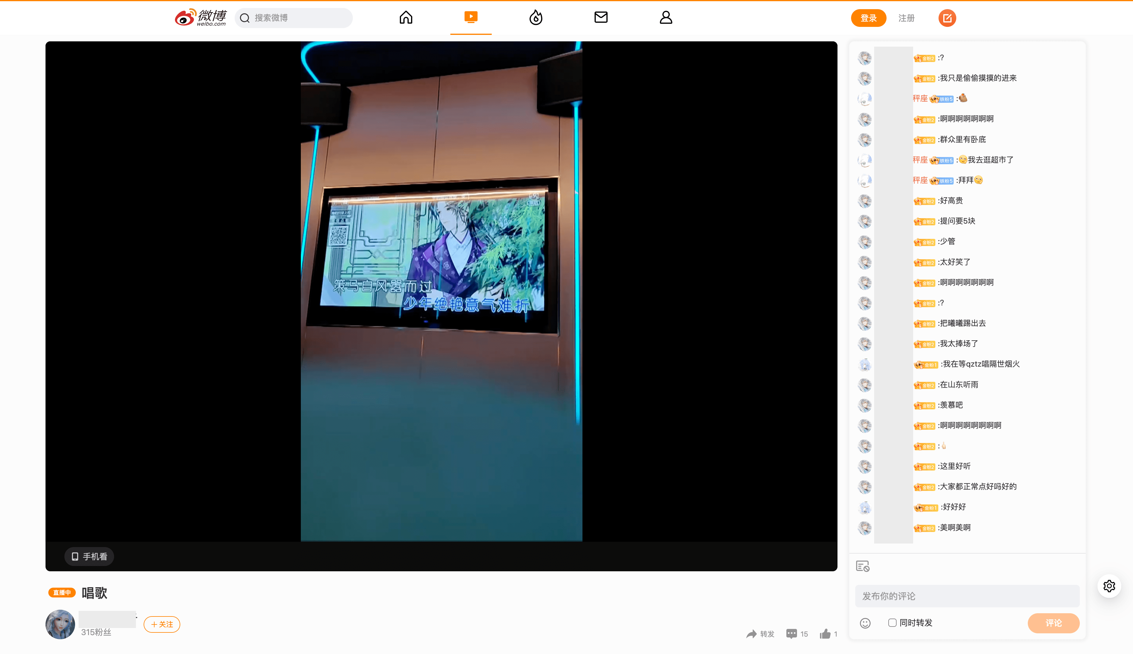This screenshot has width=1133, height=654.
Task: Open the profile person icon
Action: pyautogui.click(x=665, y=17)
